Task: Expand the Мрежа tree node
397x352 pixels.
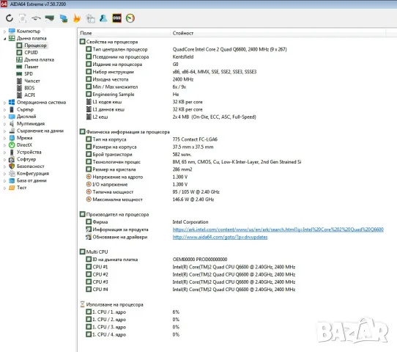Action: coord(4,138)
